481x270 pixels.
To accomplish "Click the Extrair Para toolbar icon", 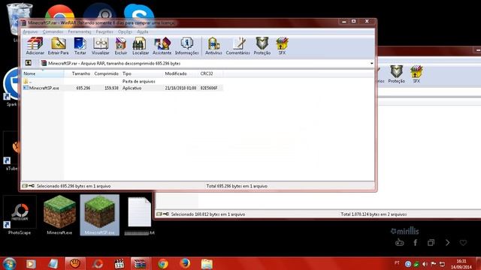I will tap(59, 46).
